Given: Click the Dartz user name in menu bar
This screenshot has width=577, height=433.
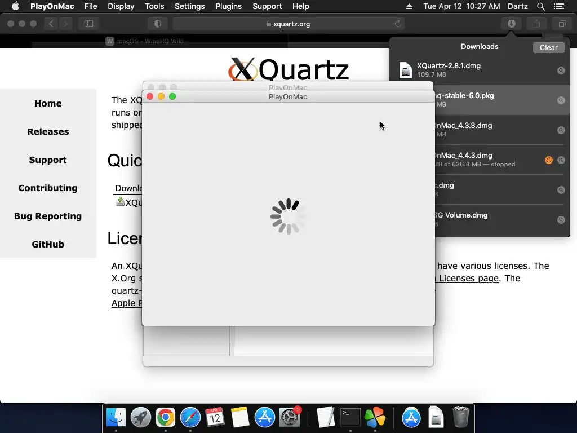Looking at the screenshot, I should point(517,6).
